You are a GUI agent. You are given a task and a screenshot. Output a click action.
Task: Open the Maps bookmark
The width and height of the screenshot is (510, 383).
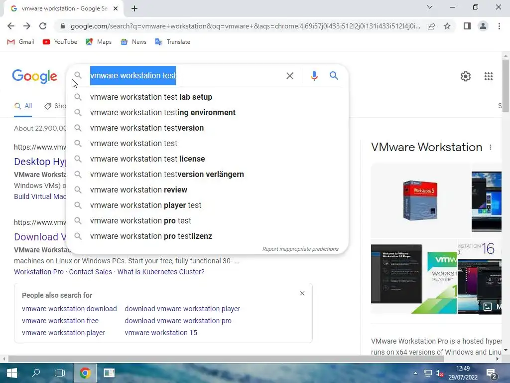point(99,42)
